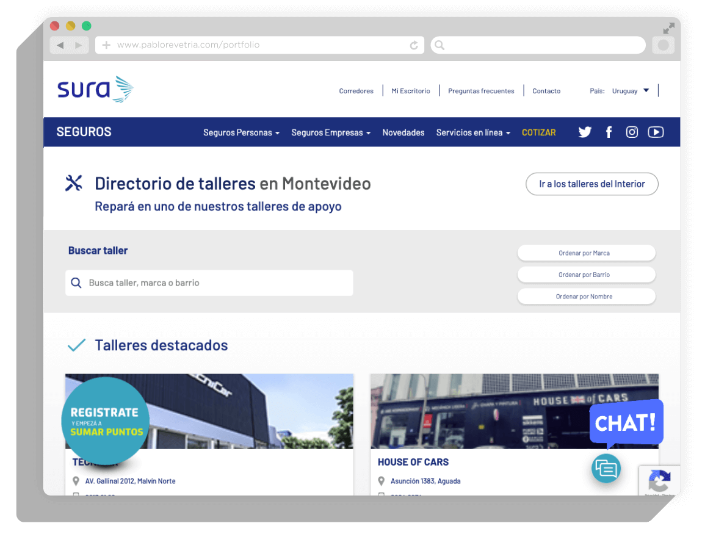Click the browser back arrow
727x537 pixels.
(x=60, y=45)
